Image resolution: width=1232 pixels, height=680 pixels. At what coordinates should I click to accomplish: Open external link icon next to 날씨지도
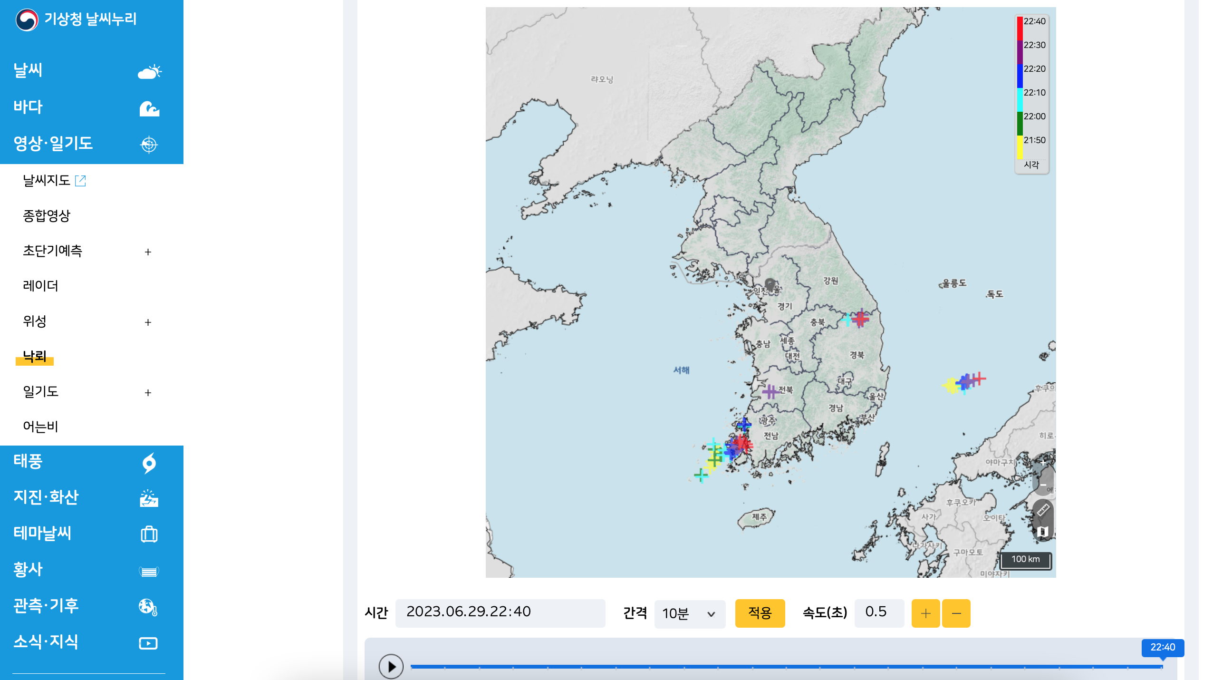click(80, 180)
